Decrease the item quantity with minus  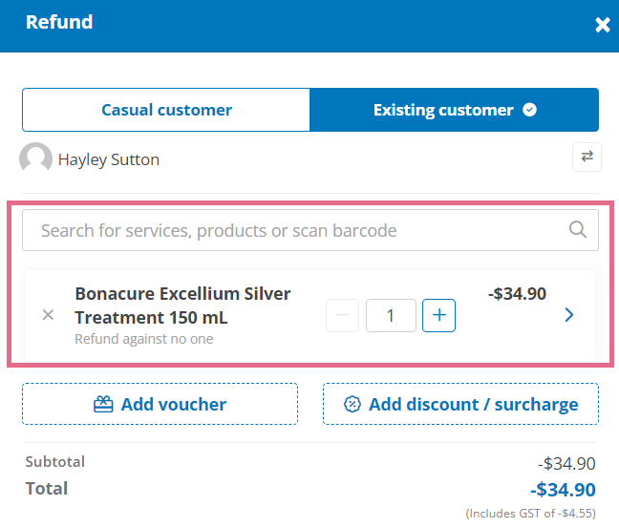342,315
